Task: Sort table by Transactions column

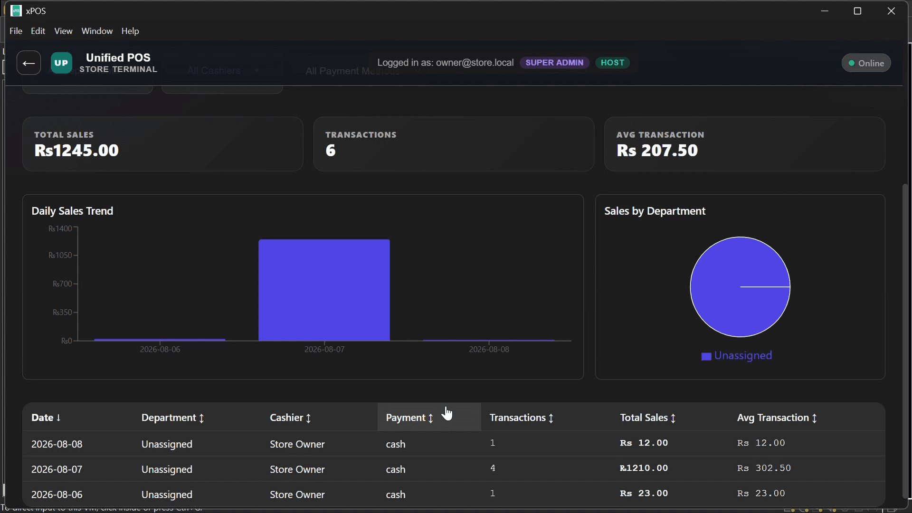Action: click(x=522, y=418)
